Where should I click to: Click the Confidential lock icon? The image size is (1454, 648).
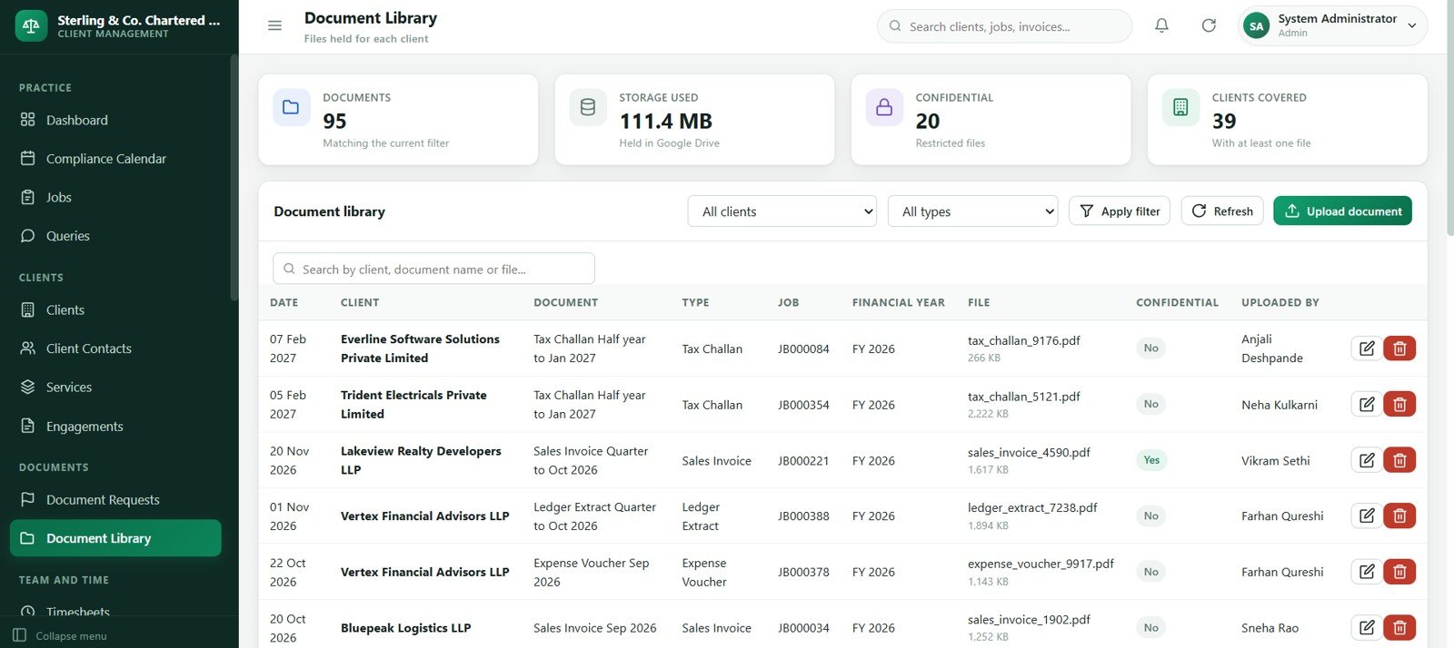click(x=884, y=107)
